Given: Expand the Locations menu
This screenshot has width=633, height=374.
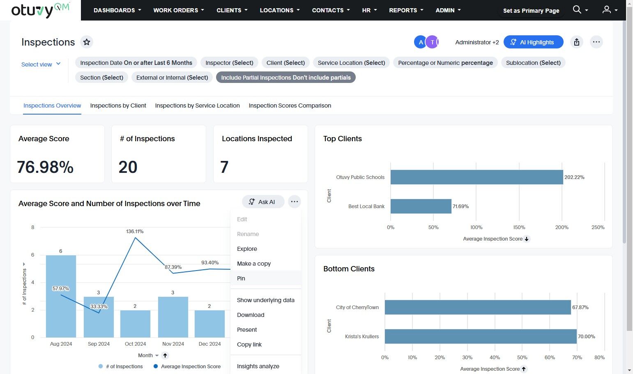Looking at the screenshot, I should pyautogui.click(x=280, y=10).
